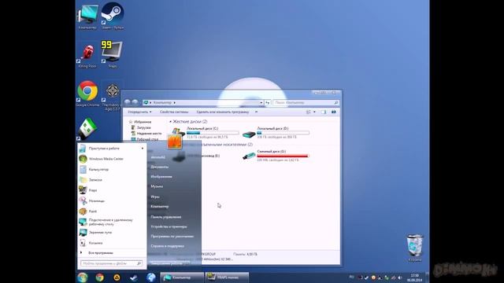The width and height of the screenshot is (504, 283).
Task: Select Локальный диск (C:) drive
Action: (206, 133)
